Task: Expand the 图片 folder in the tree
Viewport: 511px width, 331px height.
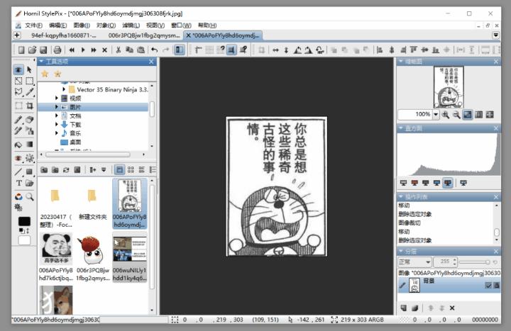Action: coord(57,107)
